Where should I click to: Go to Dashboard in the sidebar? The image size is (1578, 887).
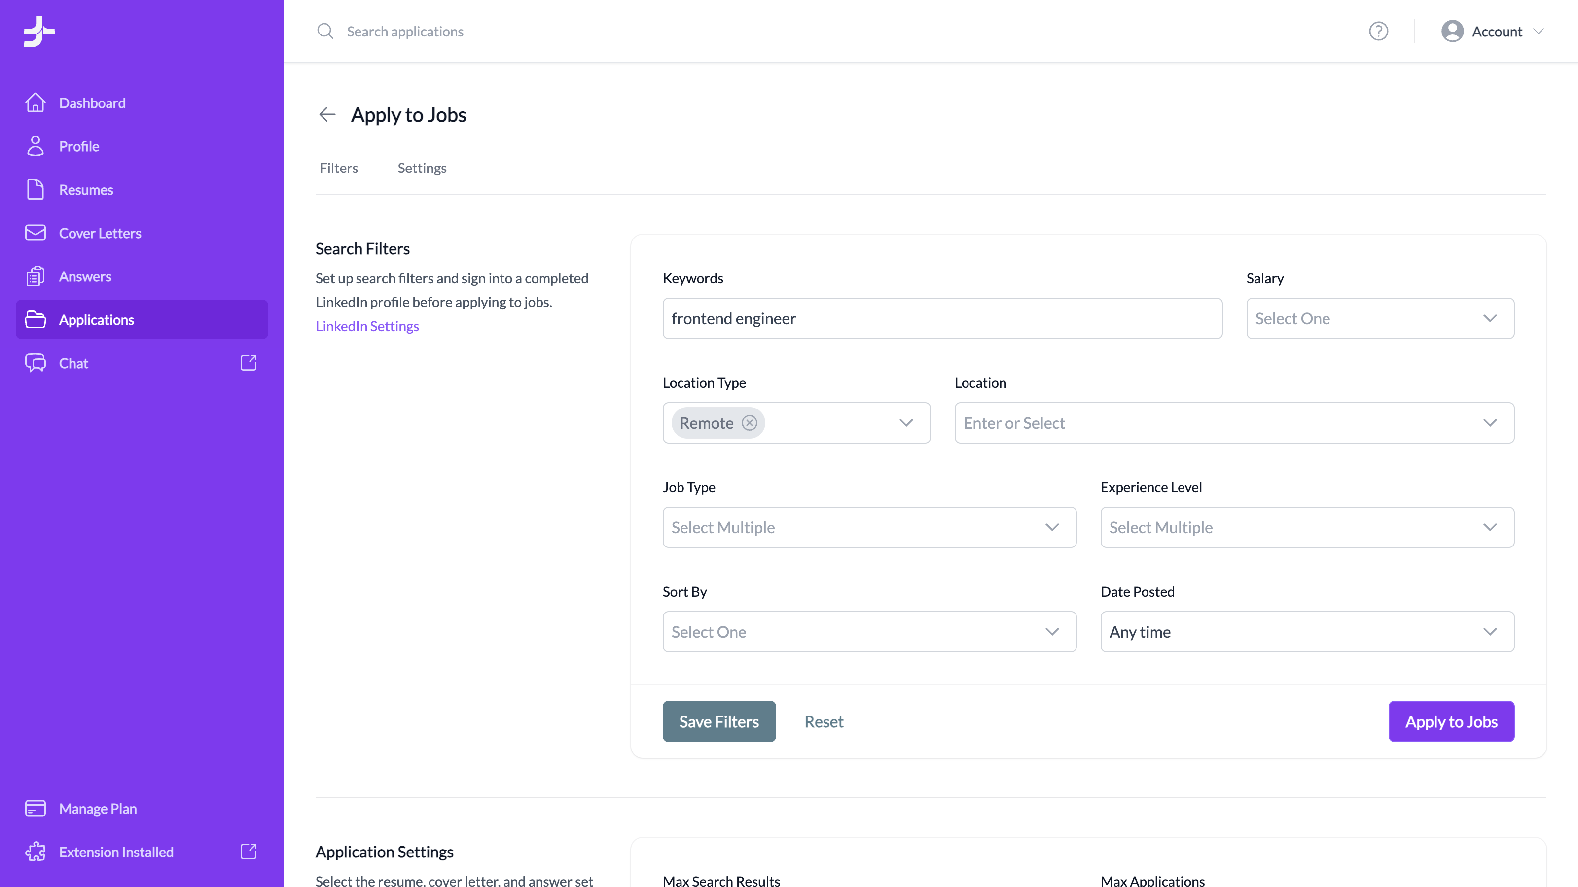coord(142,103)
